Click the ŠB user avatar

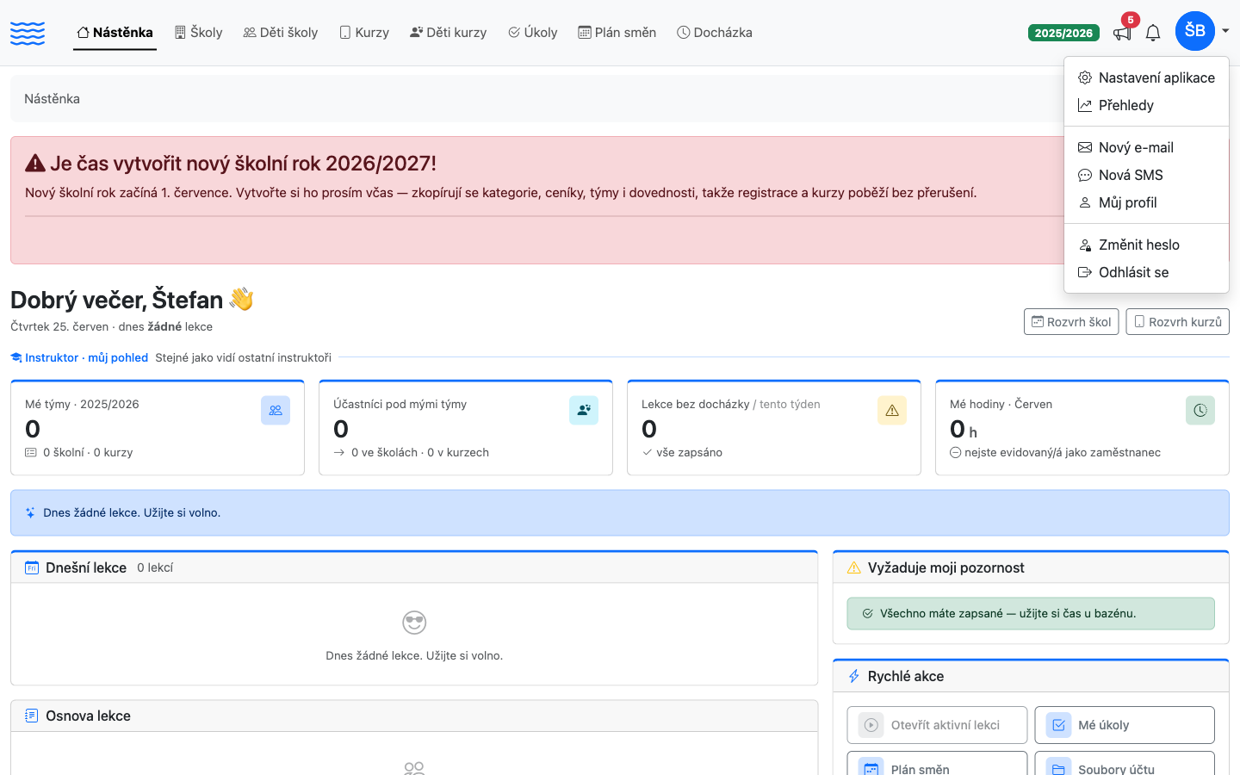tap(1194, 31)
